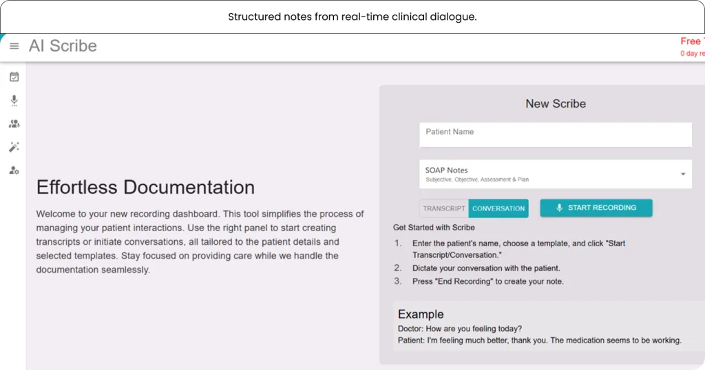Click the Example section heading
The width and height of the screenshot is (705, 370).
421,314
